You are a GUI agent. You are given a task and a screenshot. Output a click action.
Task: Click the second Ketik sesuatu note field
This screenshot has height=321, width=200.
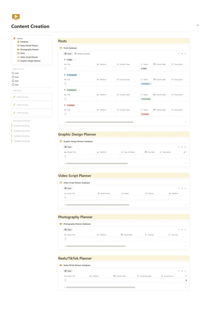(32, 105)
